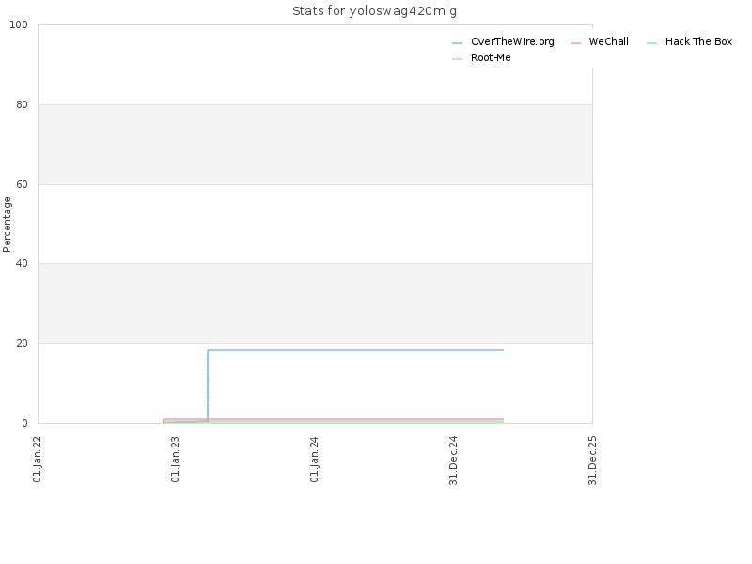Click the green Root-Me legend swatch
Image resolution: width=752 pixels, height=564 pixels.
(457, 59)
